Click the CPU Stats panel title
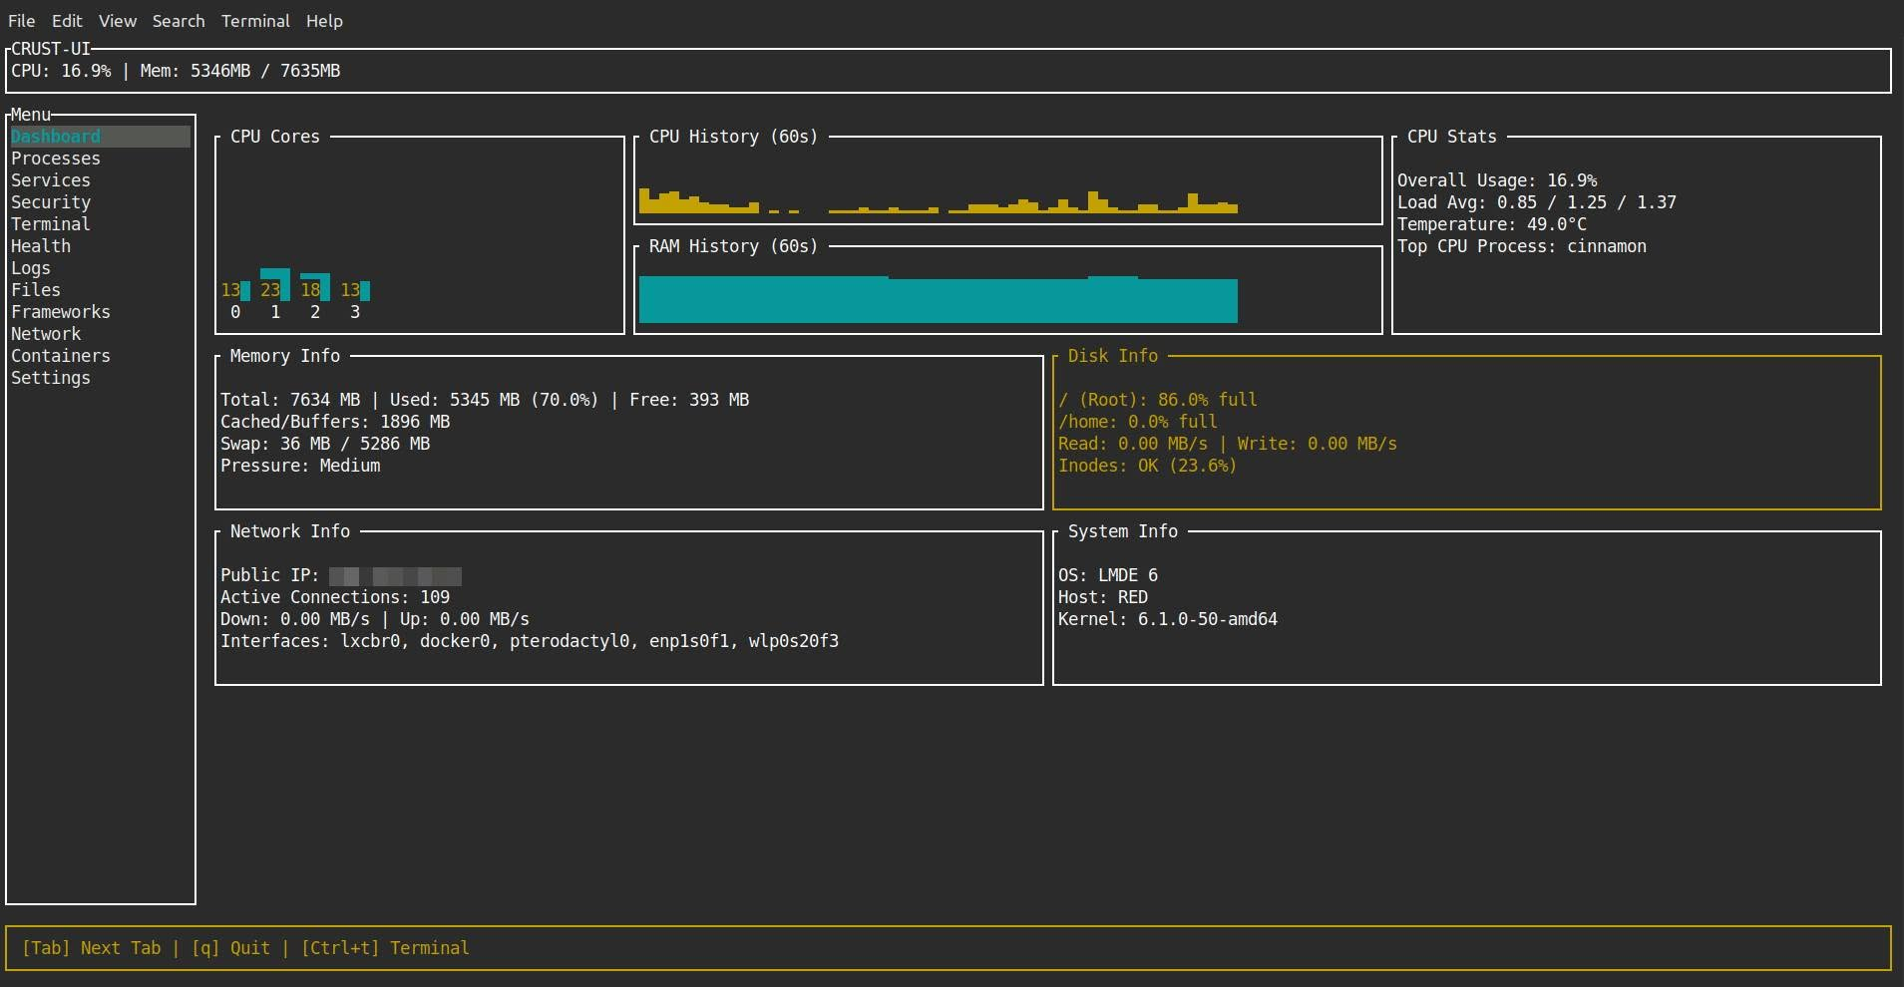This screenshot has height=987, width=1904. point(1452,137)
